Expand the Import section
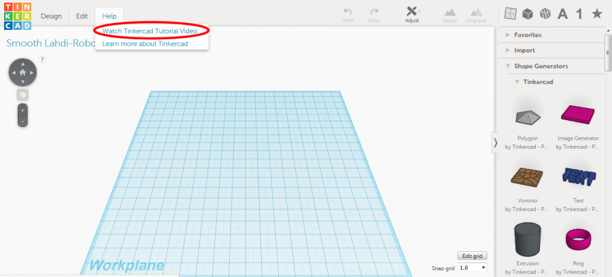612x277 pixels. [524, 50]
